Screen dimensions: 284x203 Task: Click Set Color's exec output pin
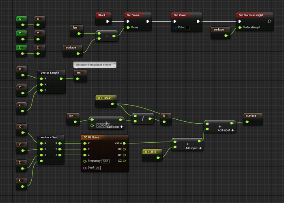198,21
